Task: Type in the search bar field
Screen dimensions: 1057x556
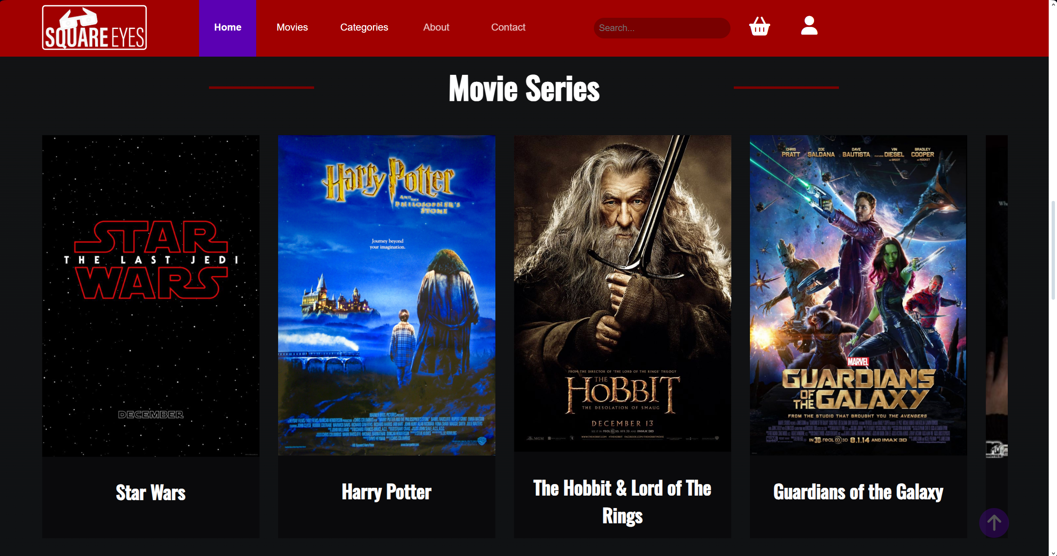Action: coord(663,28)
